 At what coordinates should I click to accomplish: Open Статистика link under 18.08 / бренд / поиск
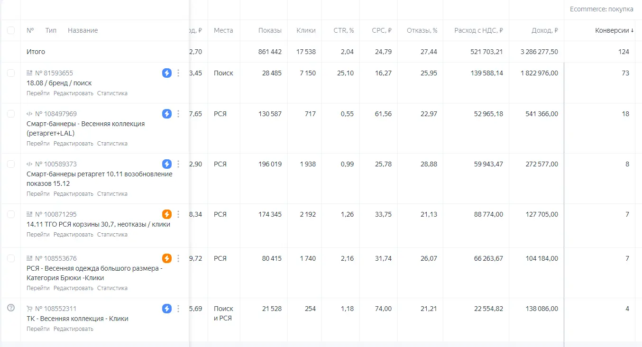112,93
